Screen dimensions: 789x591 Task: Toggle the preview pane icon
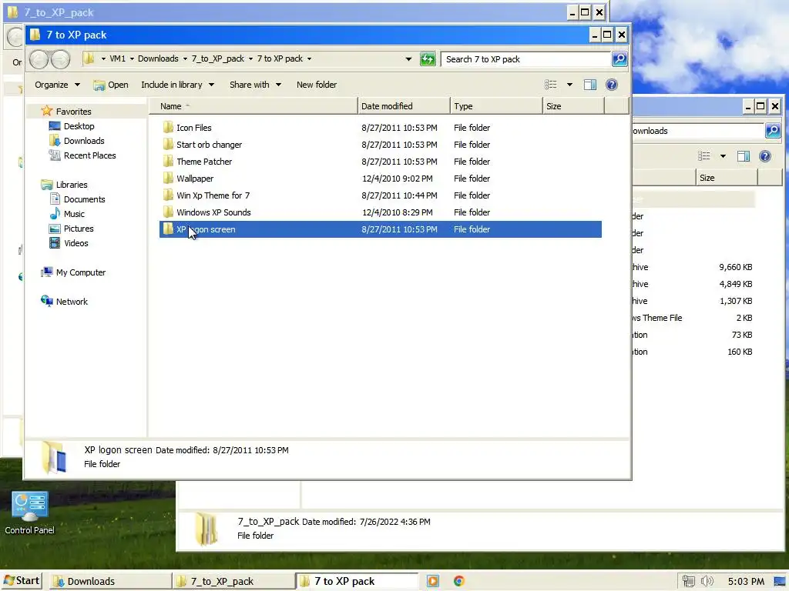coord(589,85)
